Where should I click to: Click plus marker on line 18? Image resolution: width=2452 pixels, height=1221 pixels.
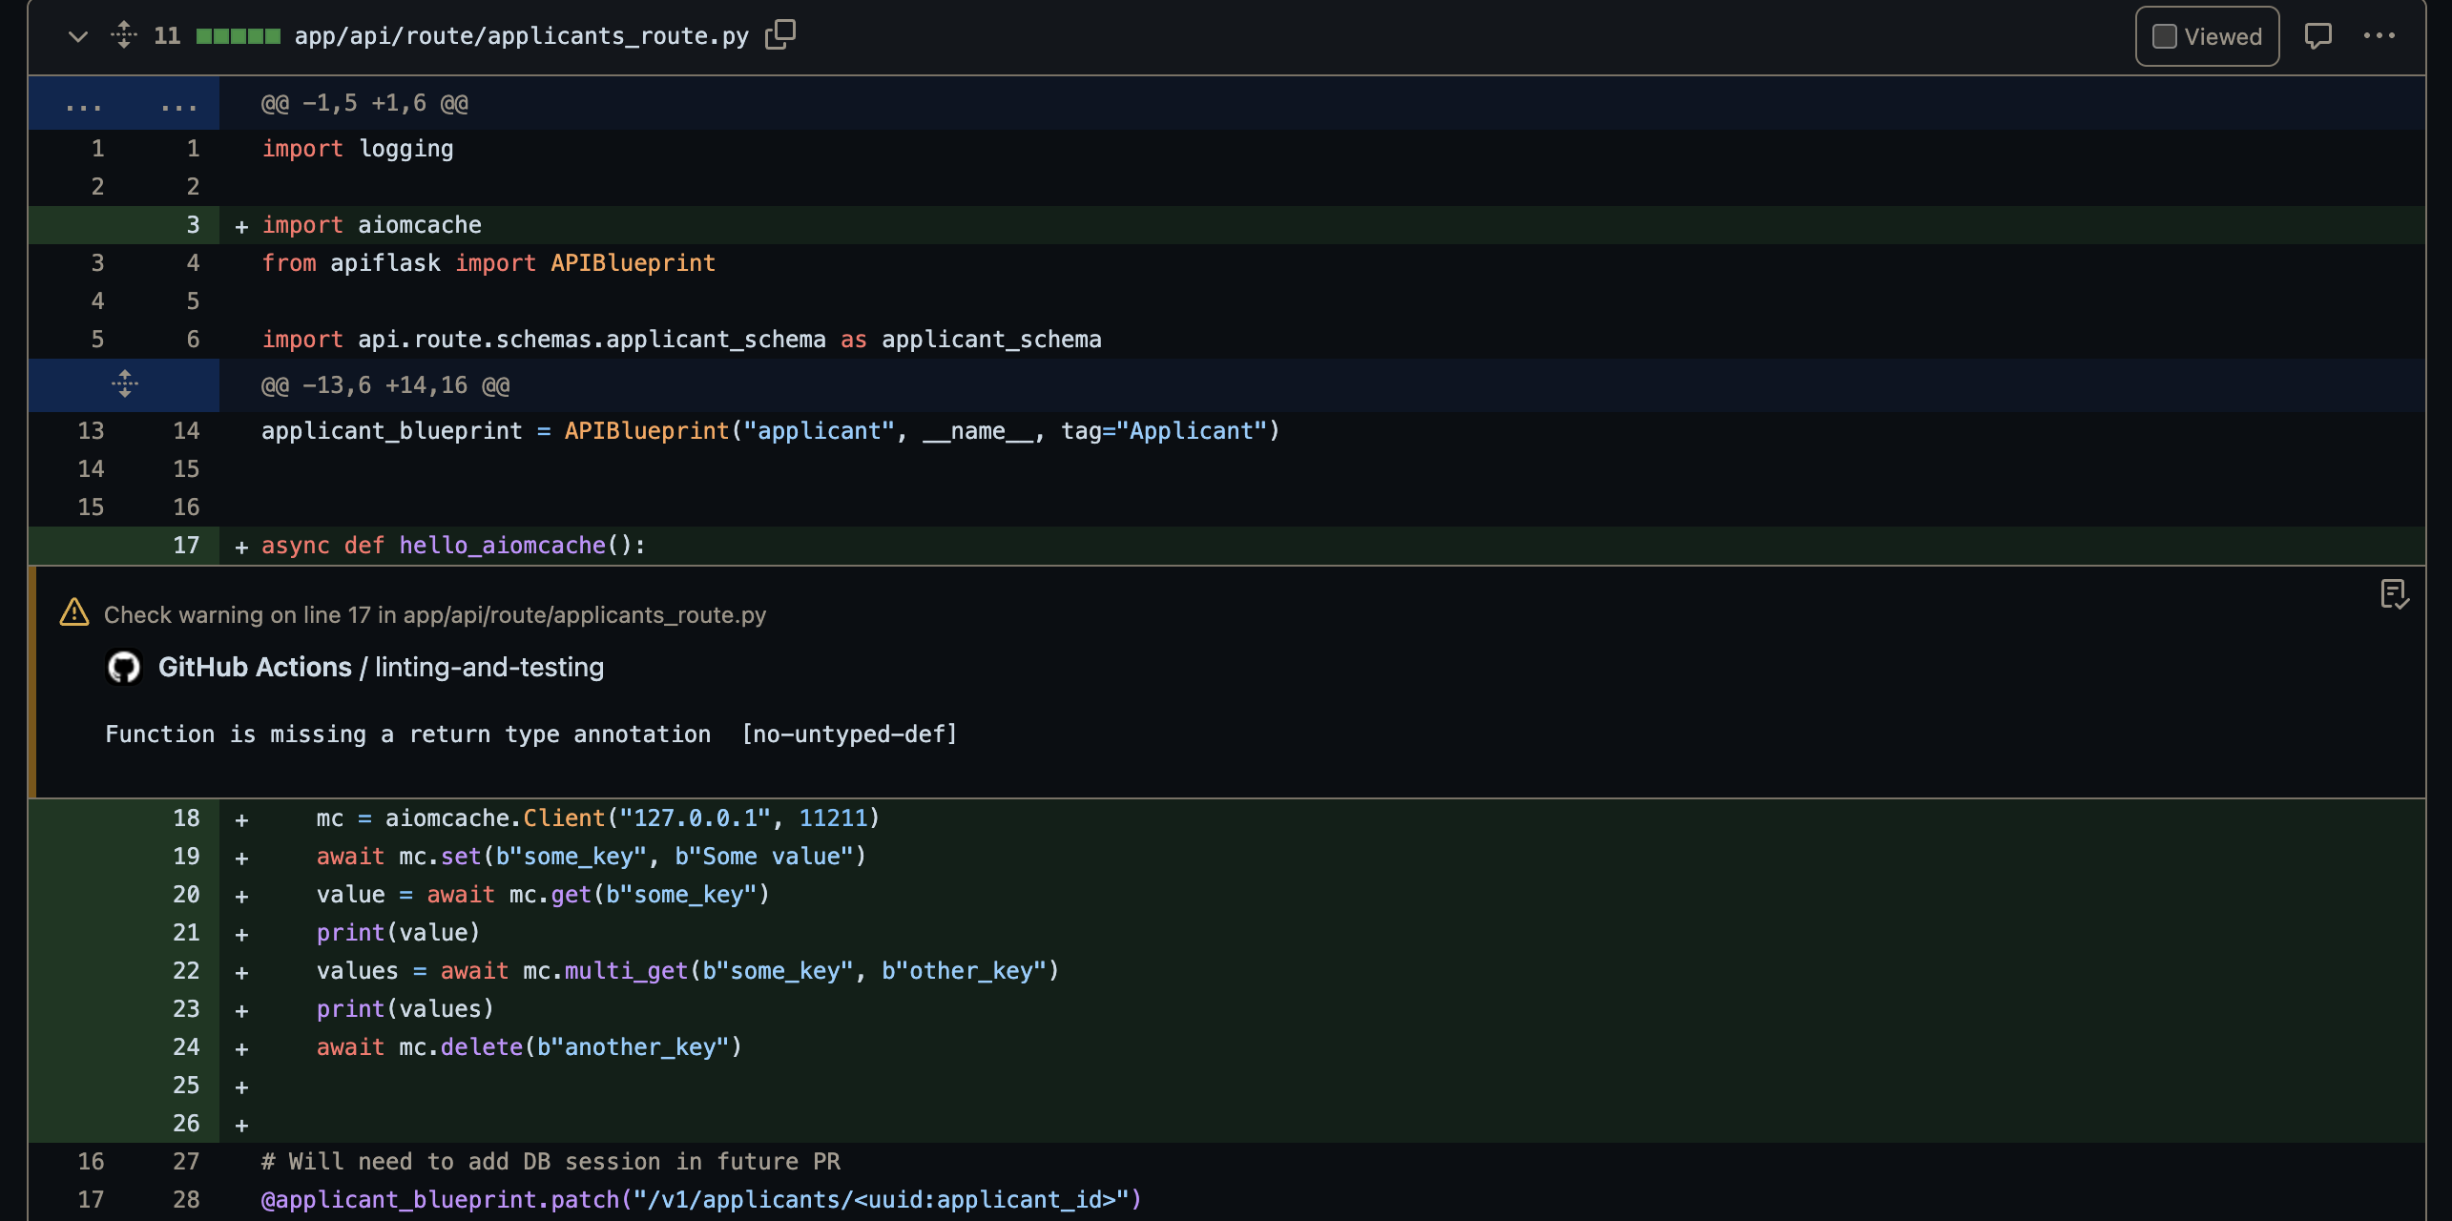[241, 819]
